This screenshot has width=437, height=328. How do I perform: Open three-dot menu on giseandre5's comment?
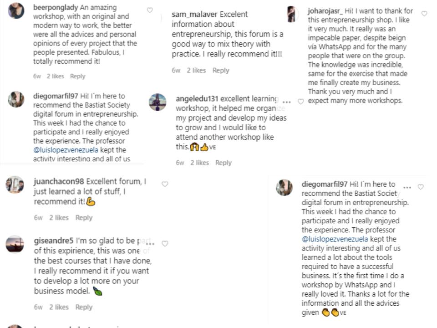[150, 244]
